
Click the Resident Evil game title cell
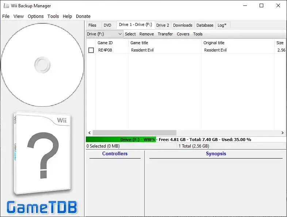click(x=142, y=50)
